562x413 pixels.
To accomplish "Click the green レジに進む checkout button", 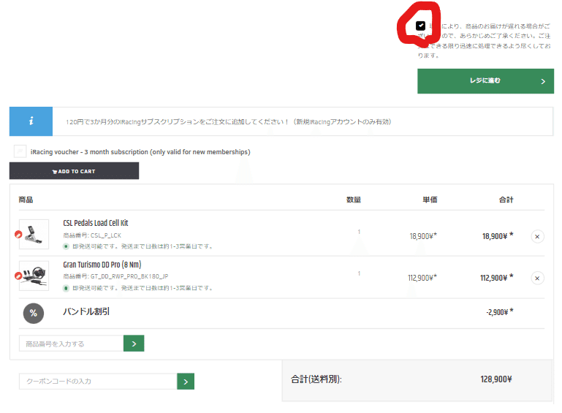I will [x=485, y=81].
